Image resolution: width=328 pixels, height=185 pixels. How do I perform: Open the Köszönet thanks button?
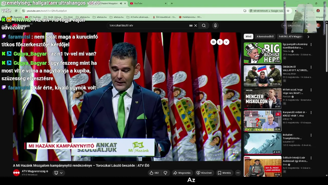204,173
